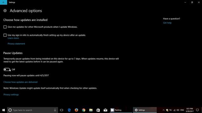This screenshot has height=113, width=202.
Task: Launch Google Chrome from the taskbar
Action: pos(84,110)
